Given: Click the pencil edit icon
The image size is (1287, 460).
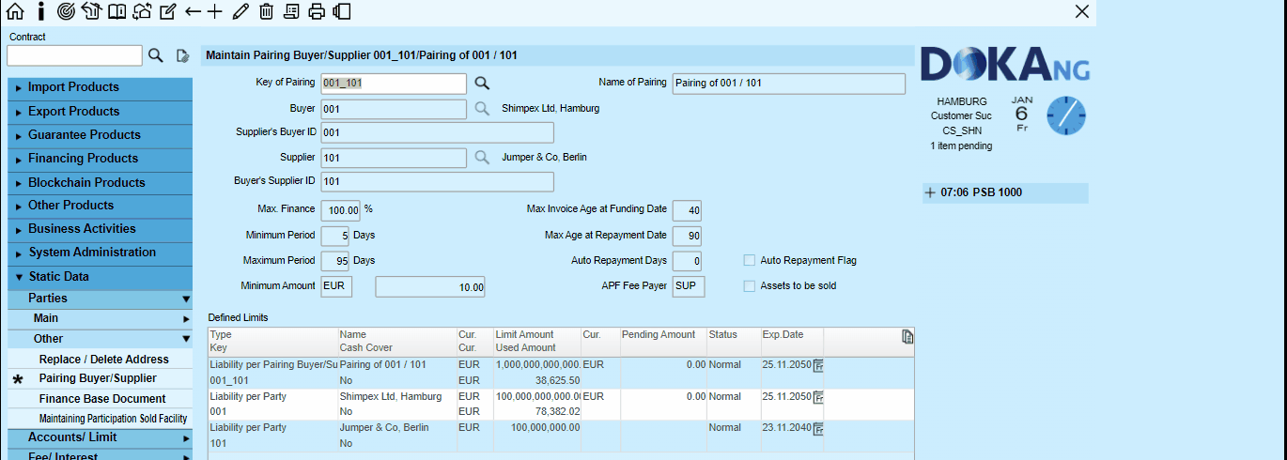Looking at the screenshot, I should pos(240,11).
